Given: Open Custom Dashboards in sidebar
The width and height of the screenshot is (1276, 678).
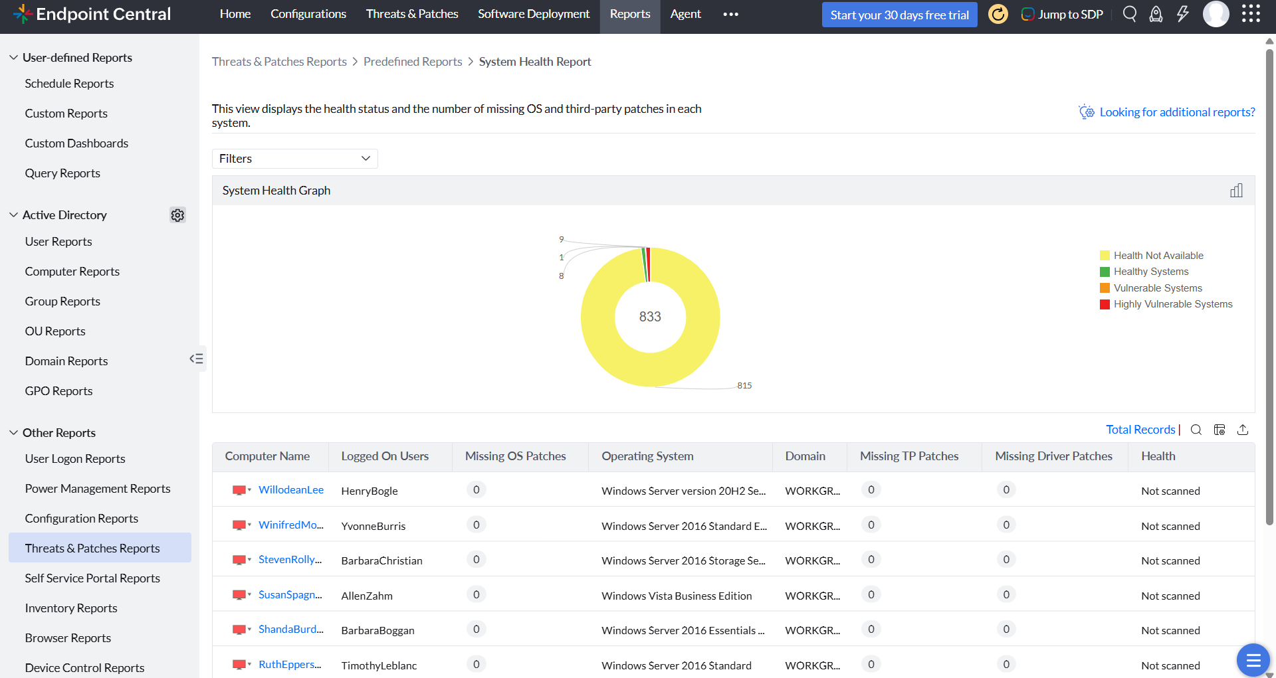Looking at the screenshot, I should tap(76, 143).
